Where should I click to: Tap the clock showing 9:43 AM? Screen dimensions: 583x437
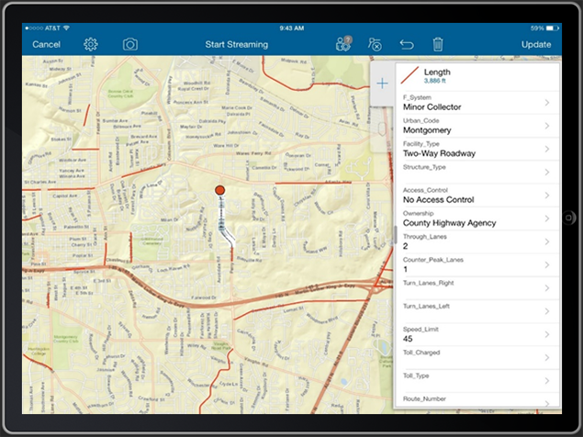tap(292, 28)
